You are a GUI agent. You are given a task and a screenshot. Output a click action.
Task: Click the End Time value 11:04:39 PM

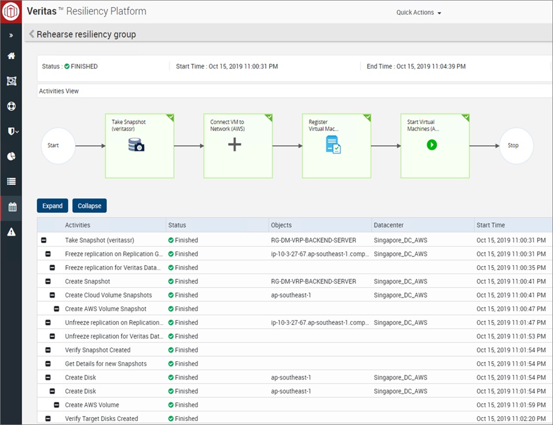click(x=431, y=66)
